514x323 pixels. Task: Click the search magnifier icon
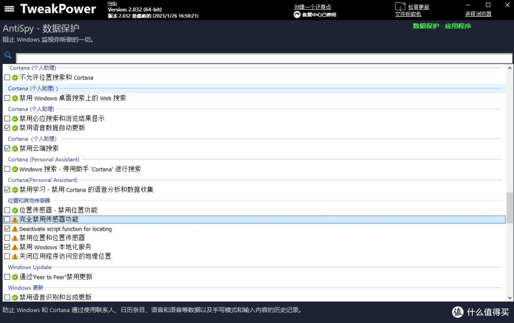point(8,55)
